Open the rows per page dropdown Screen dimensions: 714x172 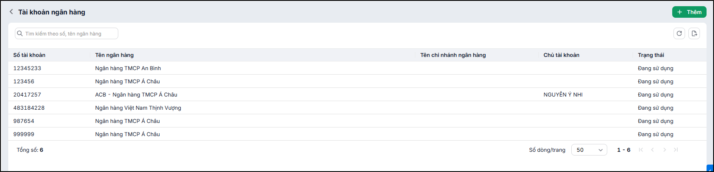pyautogui.click(x=589, y=150)
